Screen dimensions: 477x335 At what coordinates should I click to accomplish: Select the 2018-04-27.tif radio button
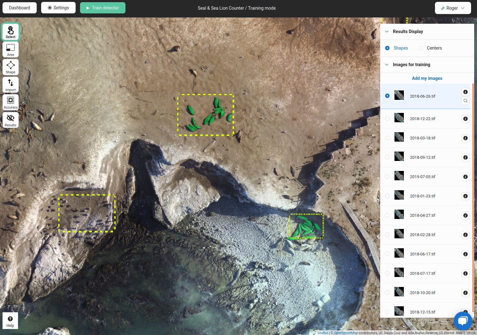click(387, 215)
